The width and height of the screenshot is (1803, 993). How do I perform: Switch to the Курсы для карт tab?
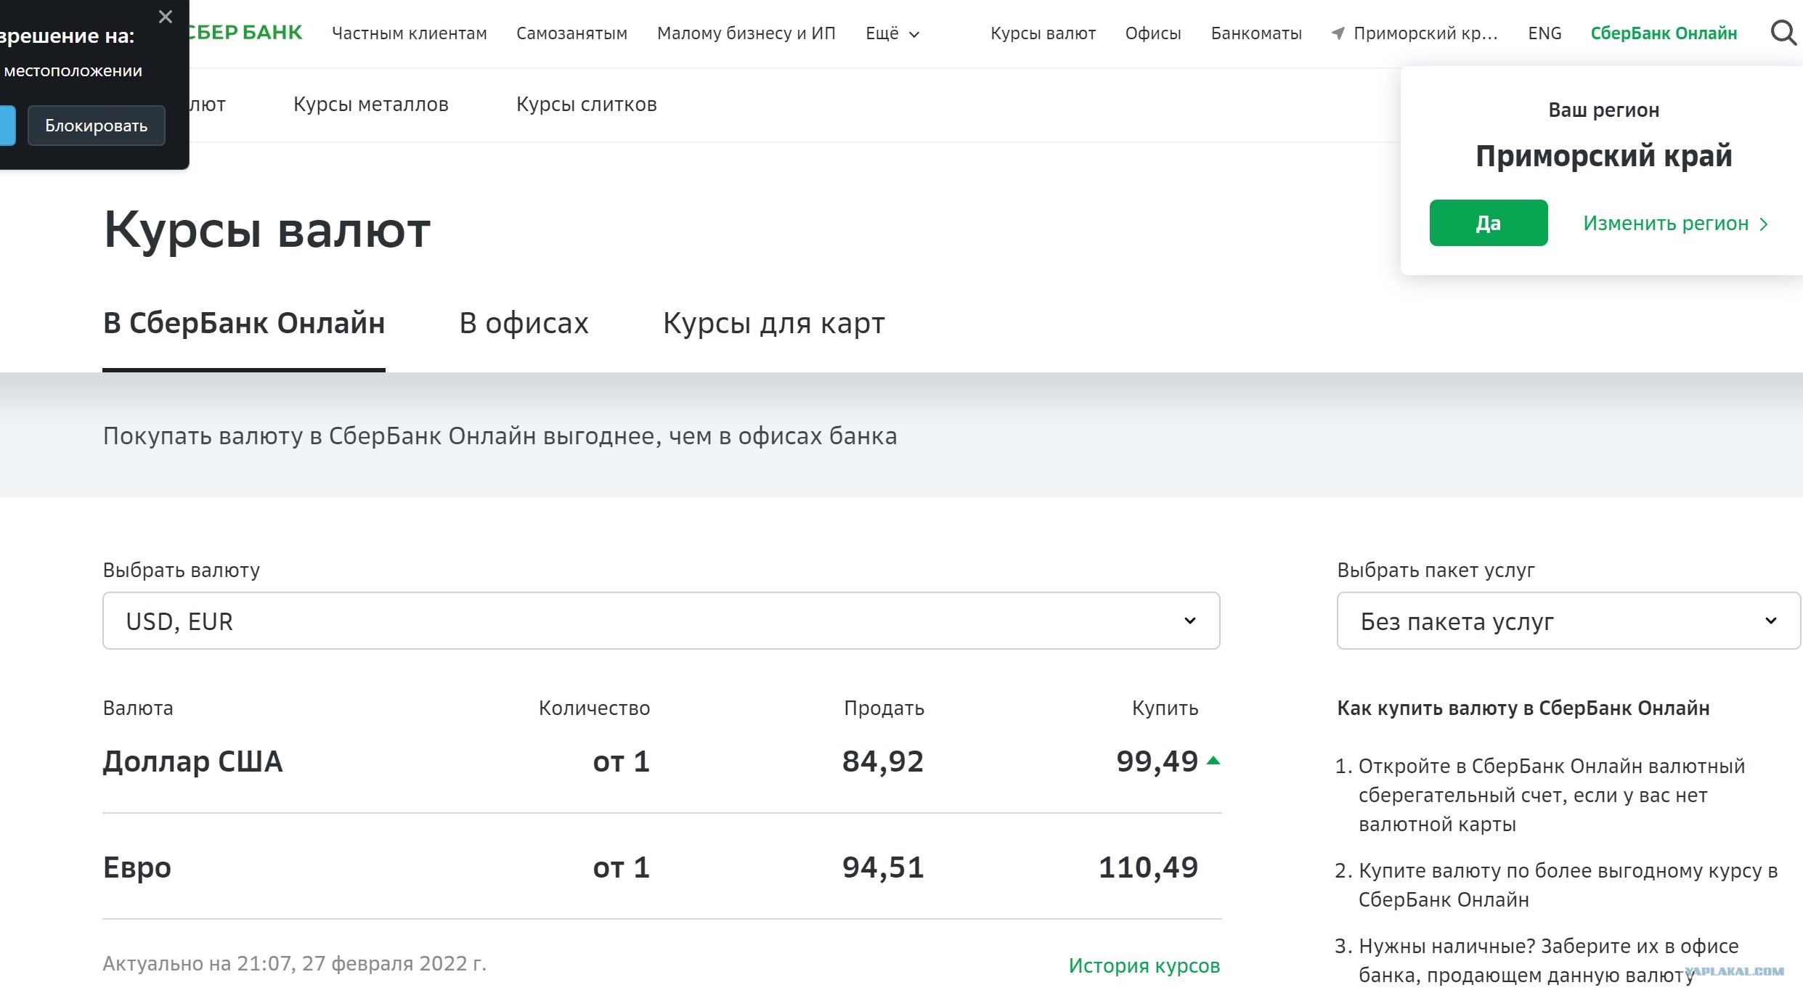[774, 324]
